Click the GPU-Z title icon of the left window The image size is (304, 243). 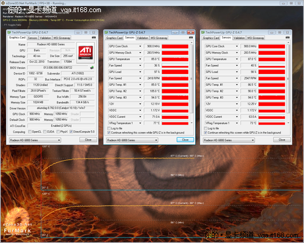[x=9, y=32]
